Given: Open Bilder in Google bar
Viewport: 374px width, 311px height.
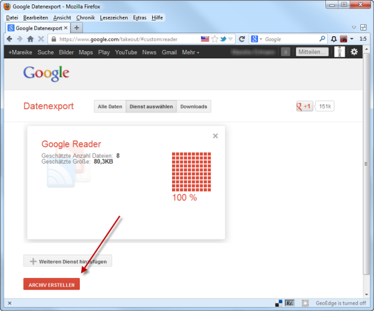Looking at the screenshot, I should point(66,52).
